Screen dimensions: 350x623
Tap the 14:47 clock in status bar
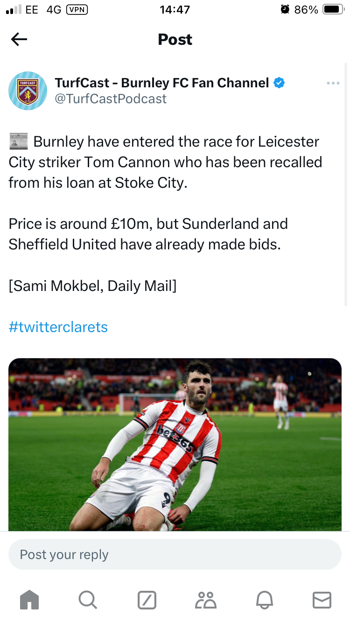point(175,9)
